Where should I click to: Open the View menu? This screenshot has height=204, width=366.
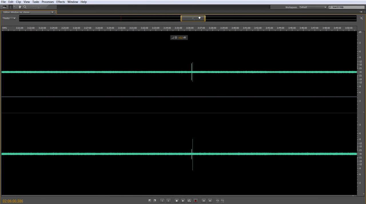(27, 2)
